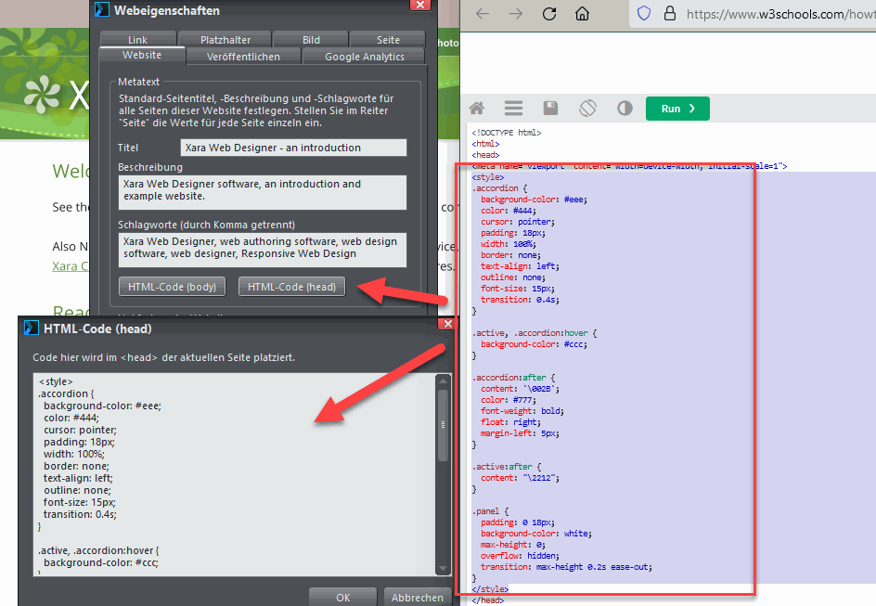
Task: Click the "overflow: hidden;" line
Action: 520,556
